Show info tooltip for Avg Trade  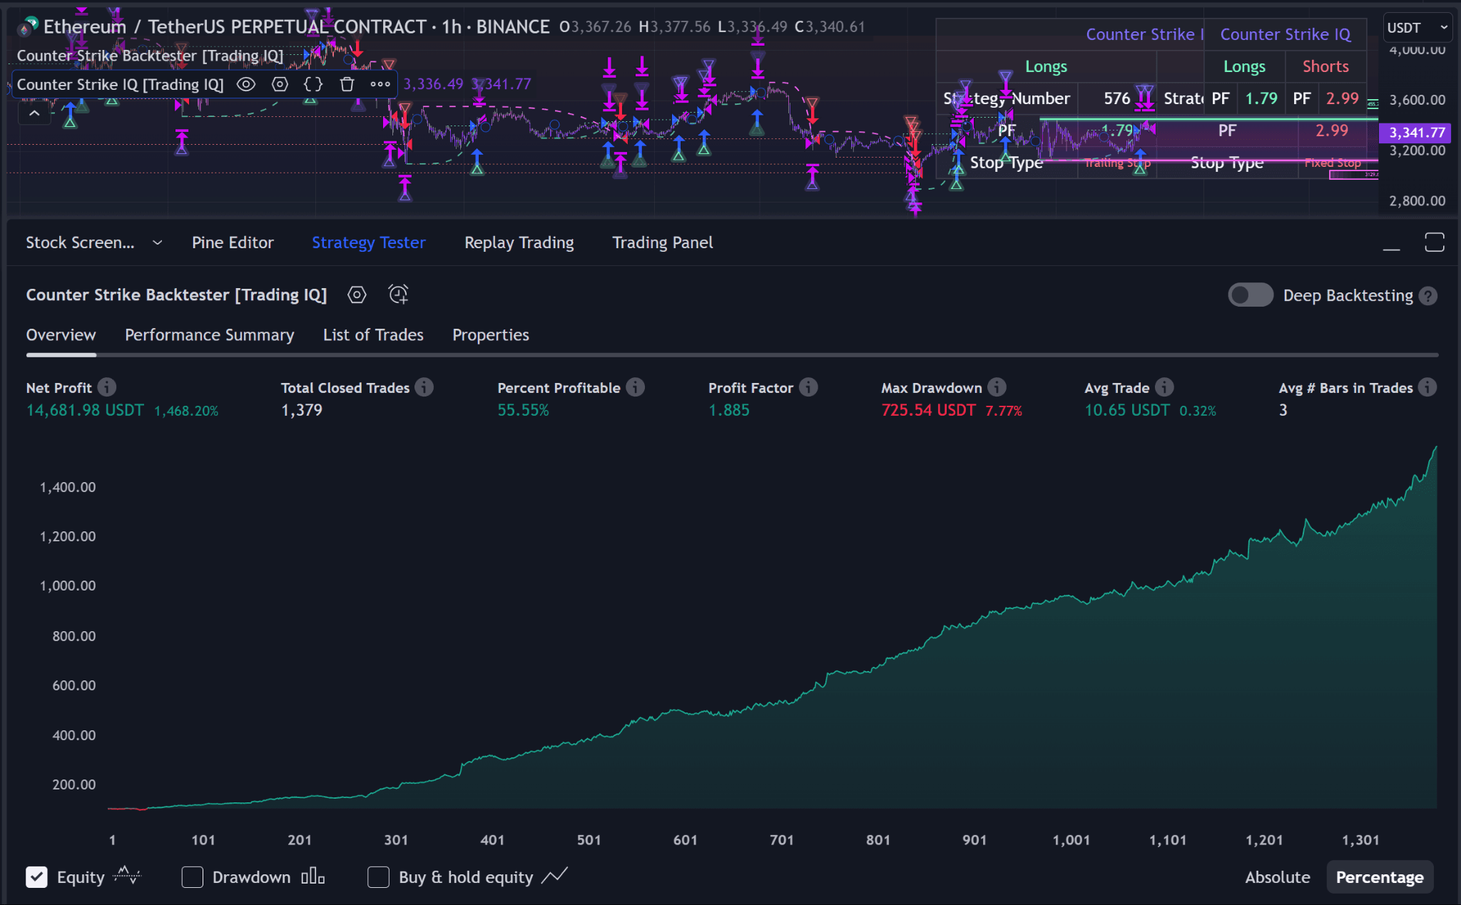(1164, 387)
